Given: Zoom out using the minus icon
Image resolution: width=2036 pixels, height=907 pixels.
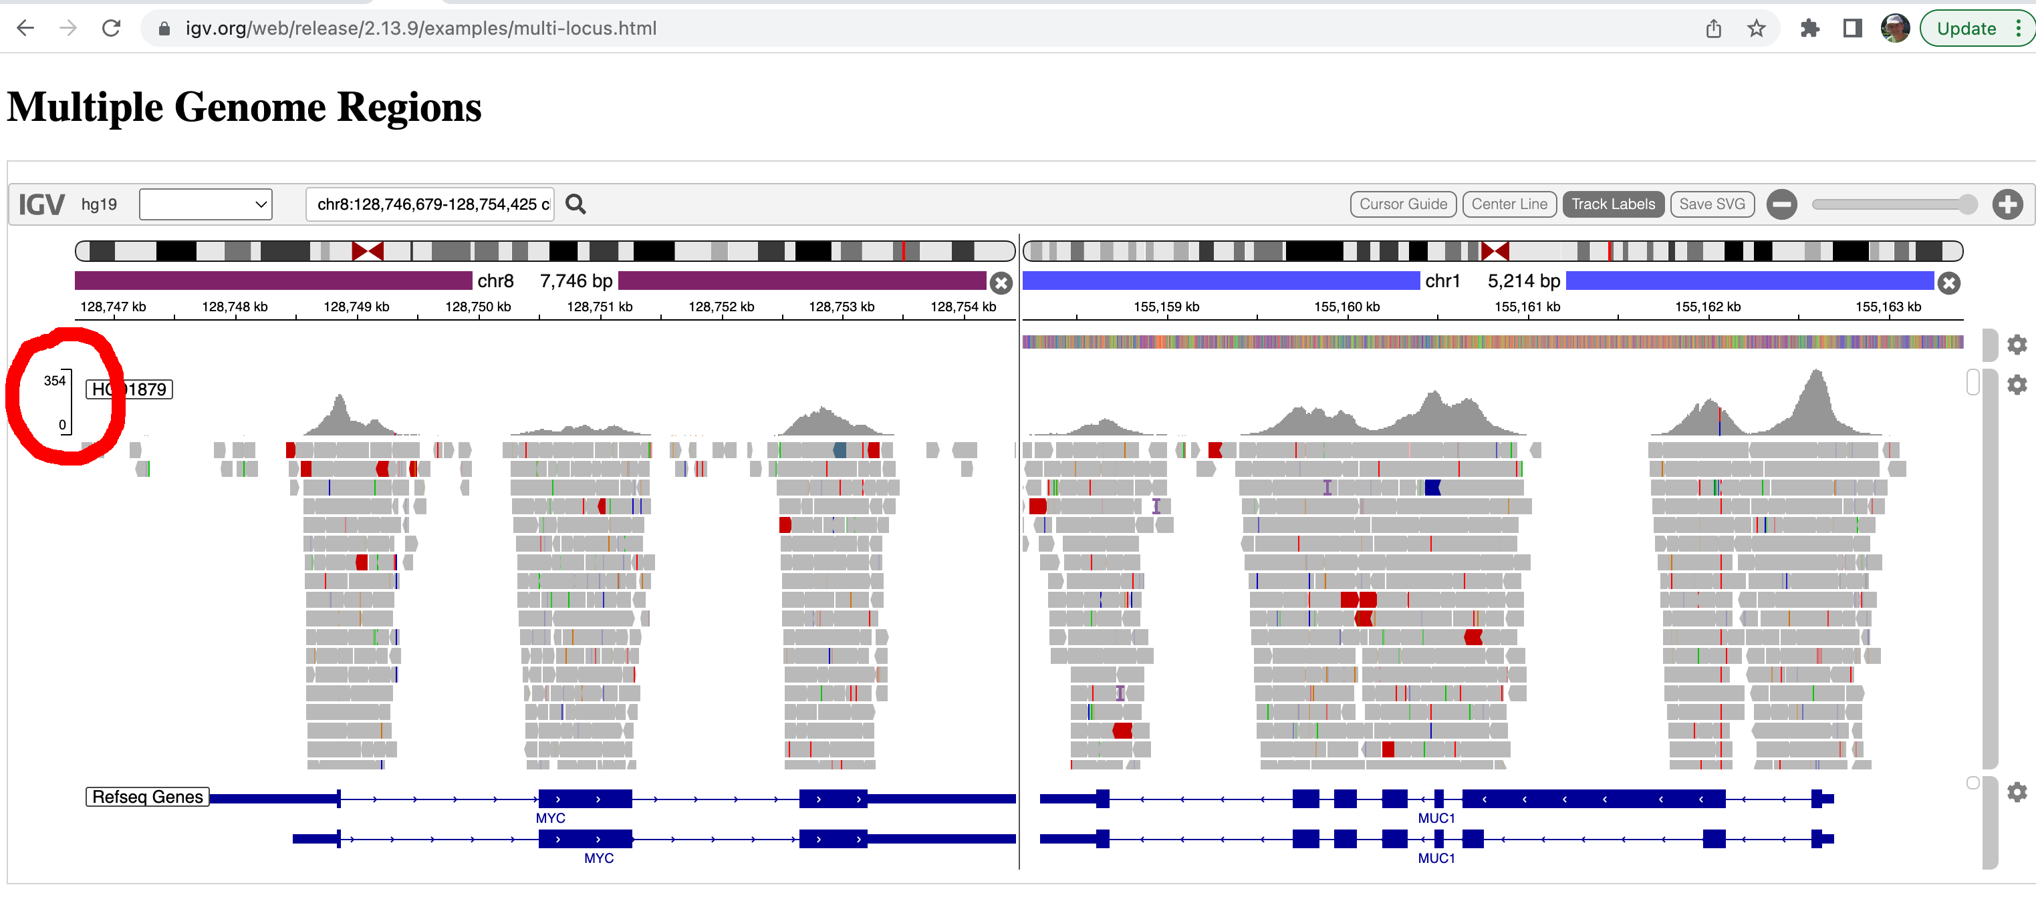Looking at the screenshot, I should coord(1782,204).
